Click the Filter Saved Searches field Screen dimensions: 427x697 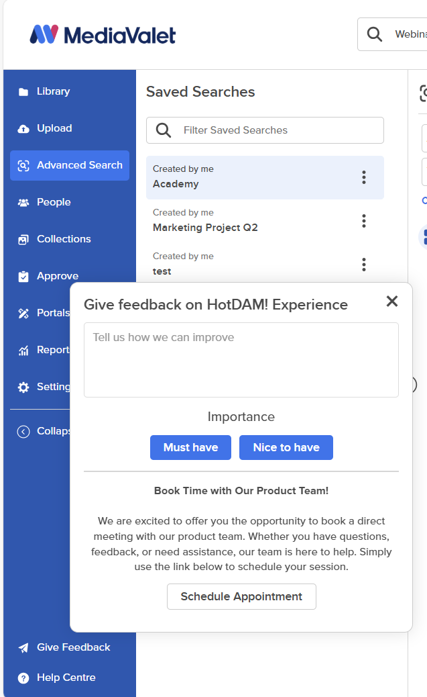click(x=265, y=130)
